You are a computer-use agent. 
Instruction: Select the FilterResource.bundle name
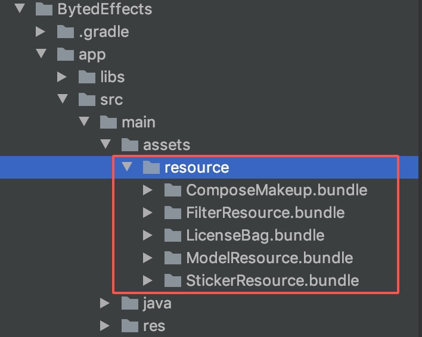click(265, 213)
